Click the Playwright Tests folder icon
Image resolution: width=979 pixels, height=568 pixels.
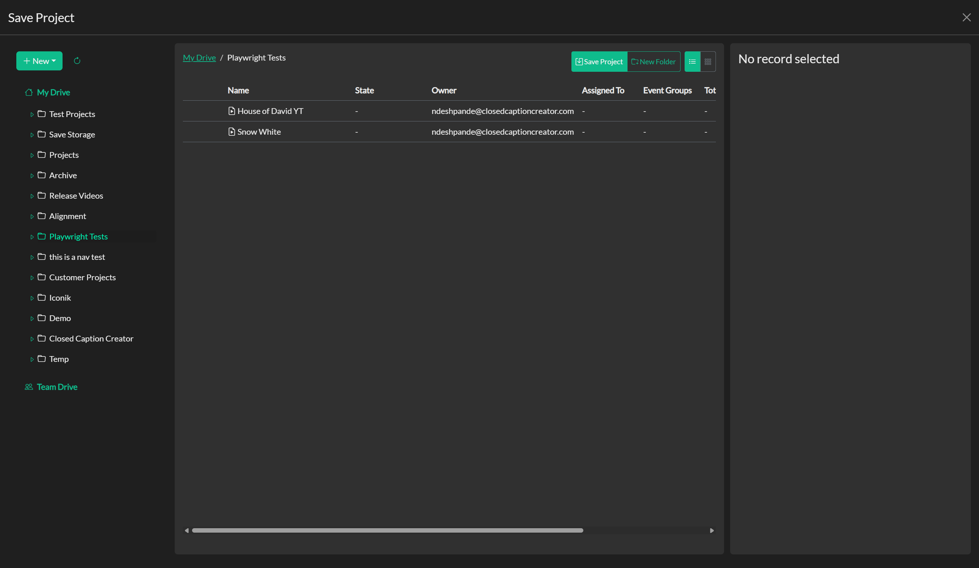click(x=41, y=236)
